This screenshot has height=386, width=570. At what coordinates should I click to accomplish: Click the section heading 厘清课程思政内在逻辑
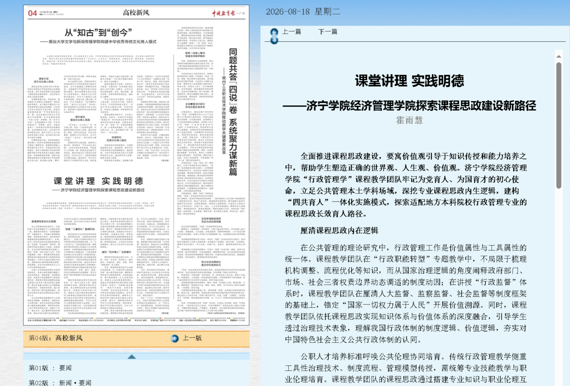(x=339, y=231)
